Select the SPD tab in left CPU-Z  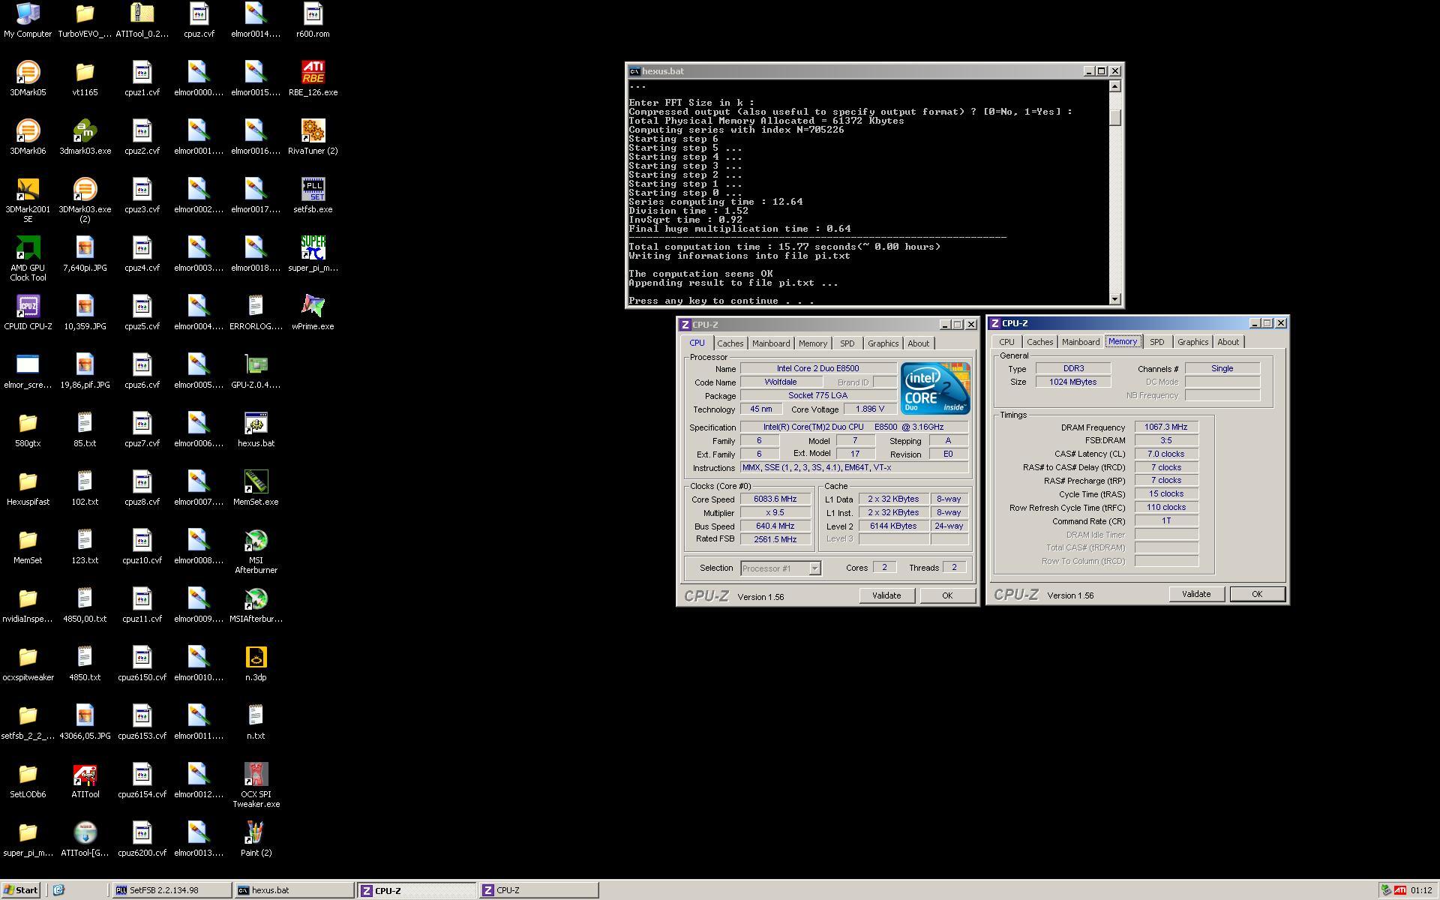847,343
